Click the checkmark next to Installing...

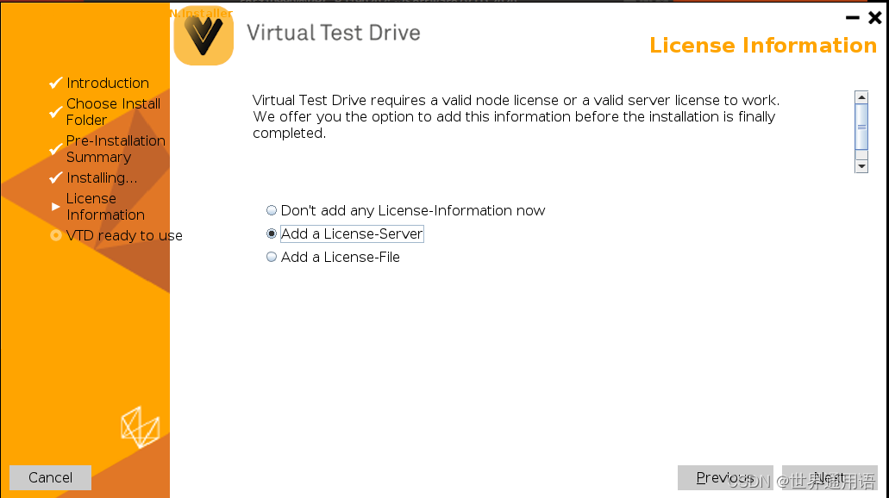click(x=56, y=177)
